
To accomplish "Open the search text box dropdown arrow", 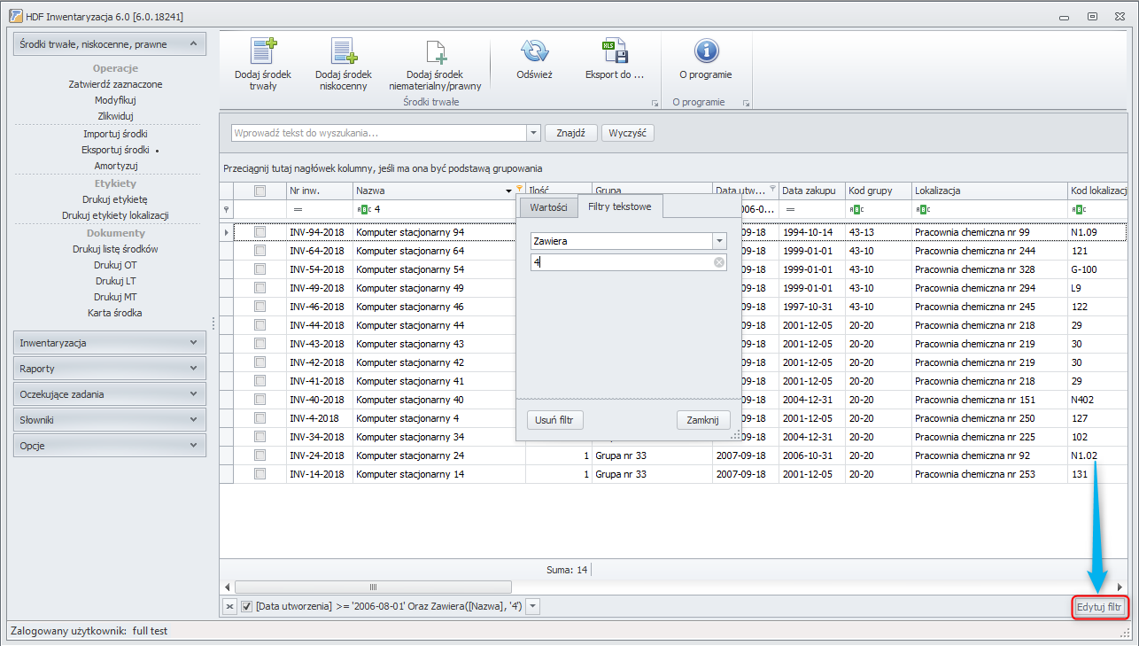I will tap(533, 133).
